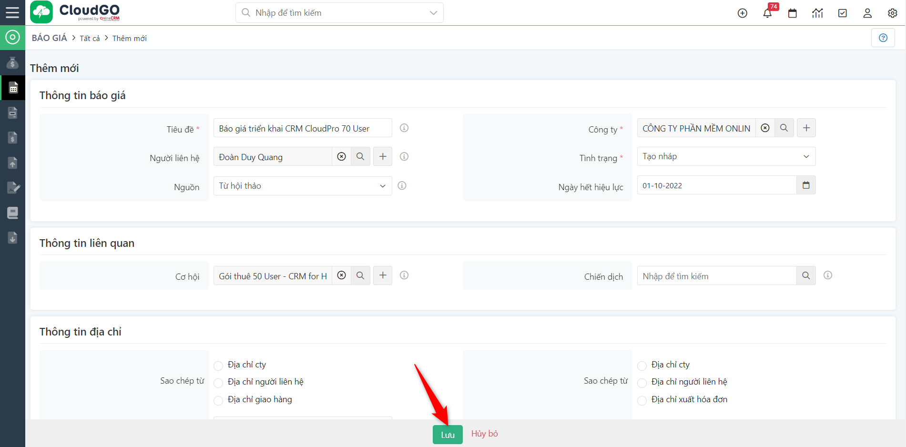Select Địa chỉ xuất hóa đơn radio option
906x447 pixels.
pyautogui.click(x=642, y=400)
